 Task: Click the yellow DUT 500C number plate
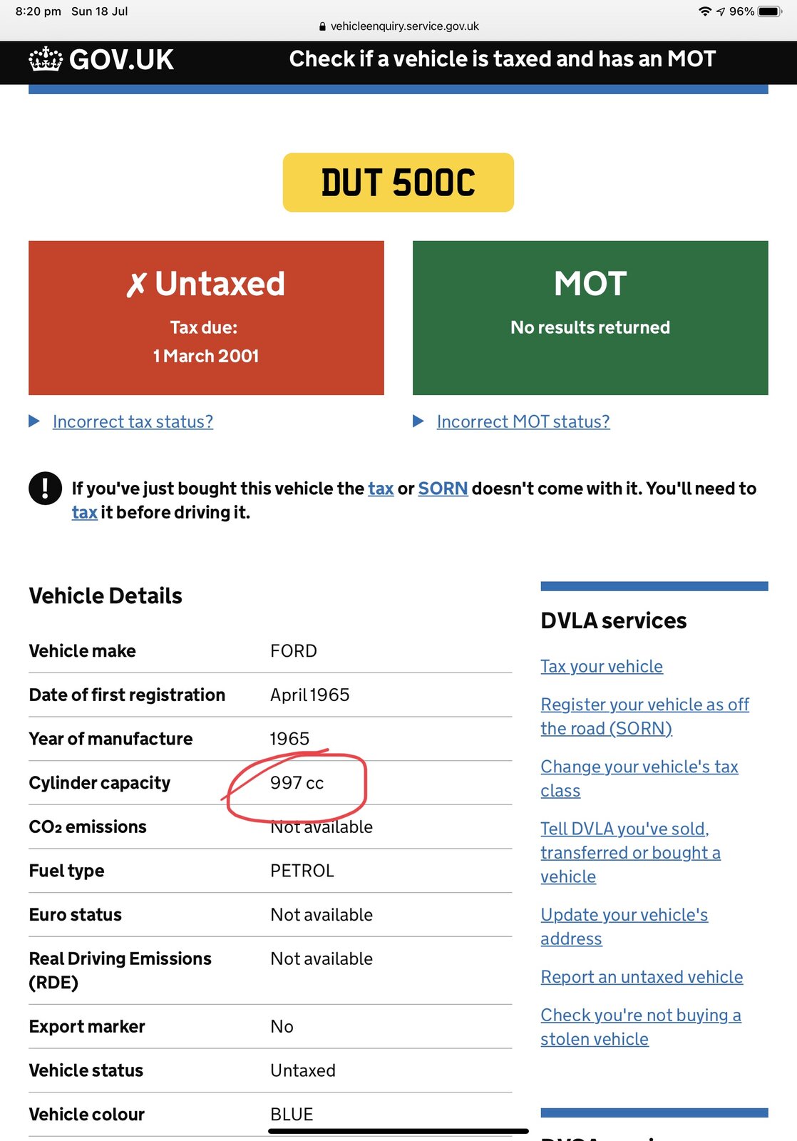tap(398, 183)
